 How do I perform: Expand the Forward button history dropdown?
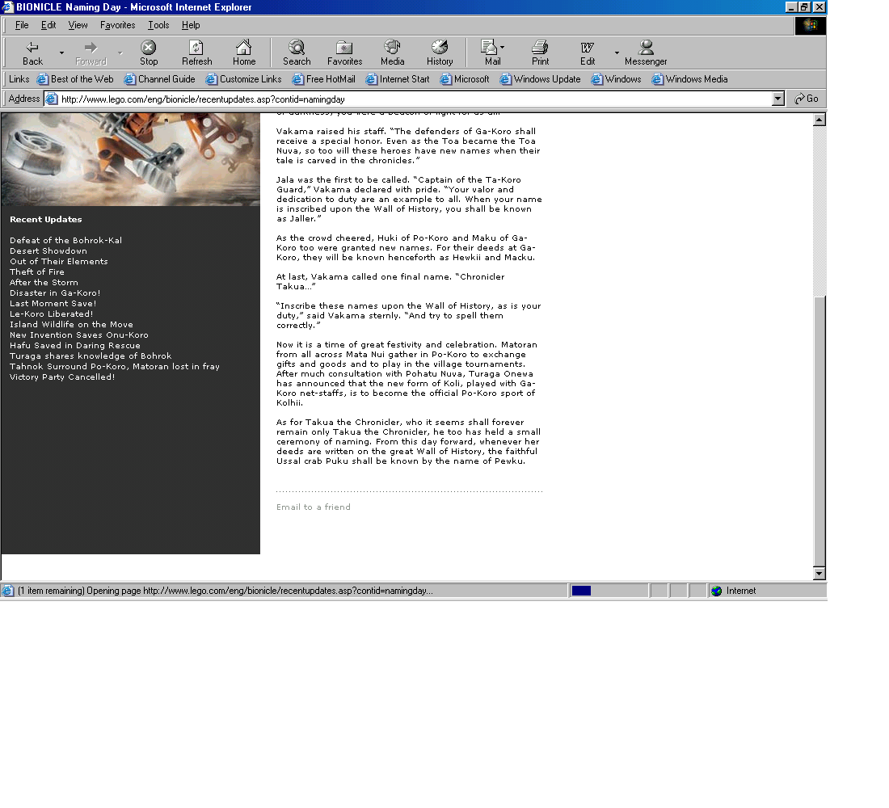click(120, 53)
